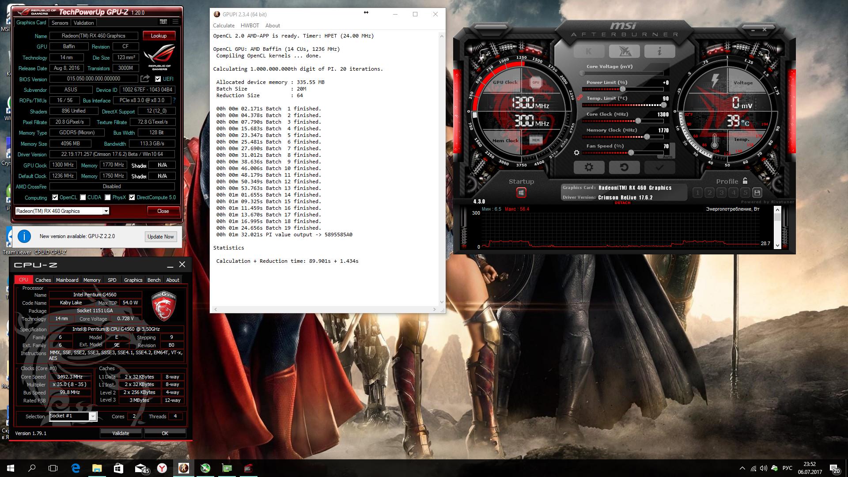The image size is (848, 477).
Task: Toggle PhysX checkbox in GPU-Z
Action: coord(107,197)
